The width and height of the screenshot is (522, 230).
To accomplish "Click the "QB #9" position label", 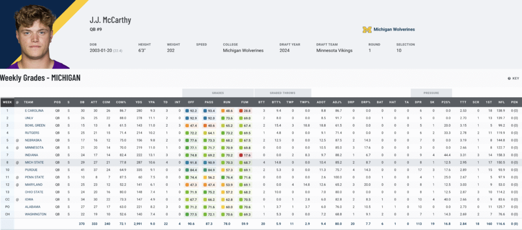I will (x=96, y=29).
